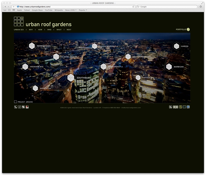Toggle the Project Archive checkbox
Screen dimensions: 206x176
click(x=15, y=102)
